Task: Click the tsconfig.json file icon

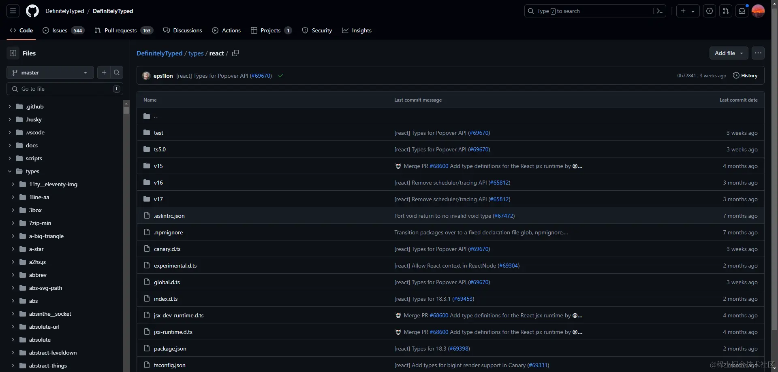Action: tap(147, 365)
